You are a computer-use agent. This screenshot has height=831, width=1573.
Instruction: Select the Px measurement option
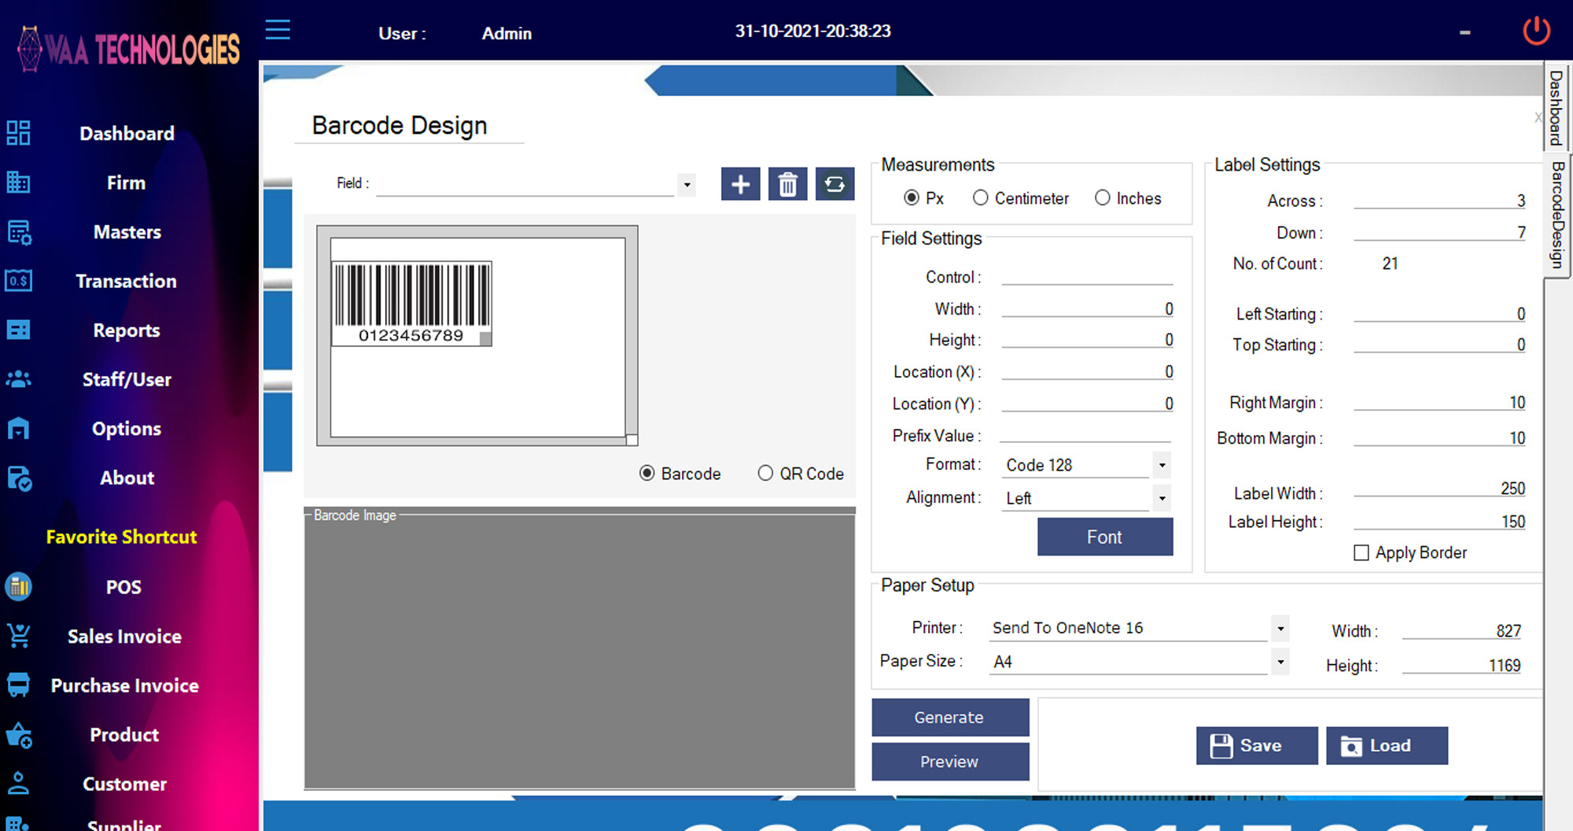(912, 198)
